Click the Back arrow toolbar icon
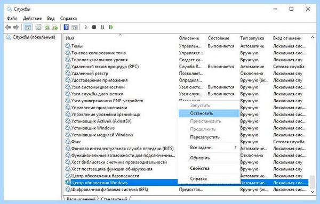Viewport: 320px width, 204px height. tap(8, 27)
